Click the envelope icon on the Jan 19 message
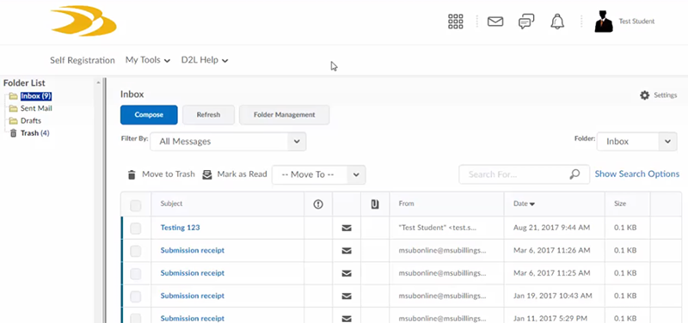This screenshot has width=688, height=323. click(347, 296)
